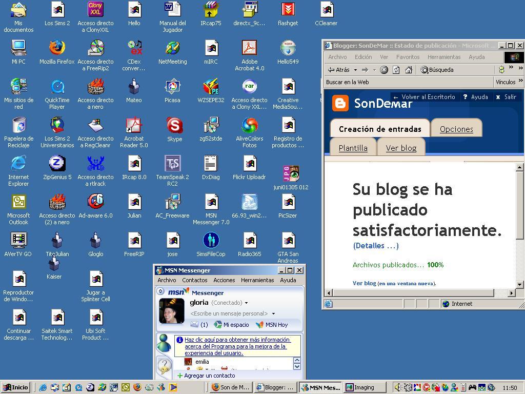Select the Papelera de Reciclaje icon

pos(19,132)
